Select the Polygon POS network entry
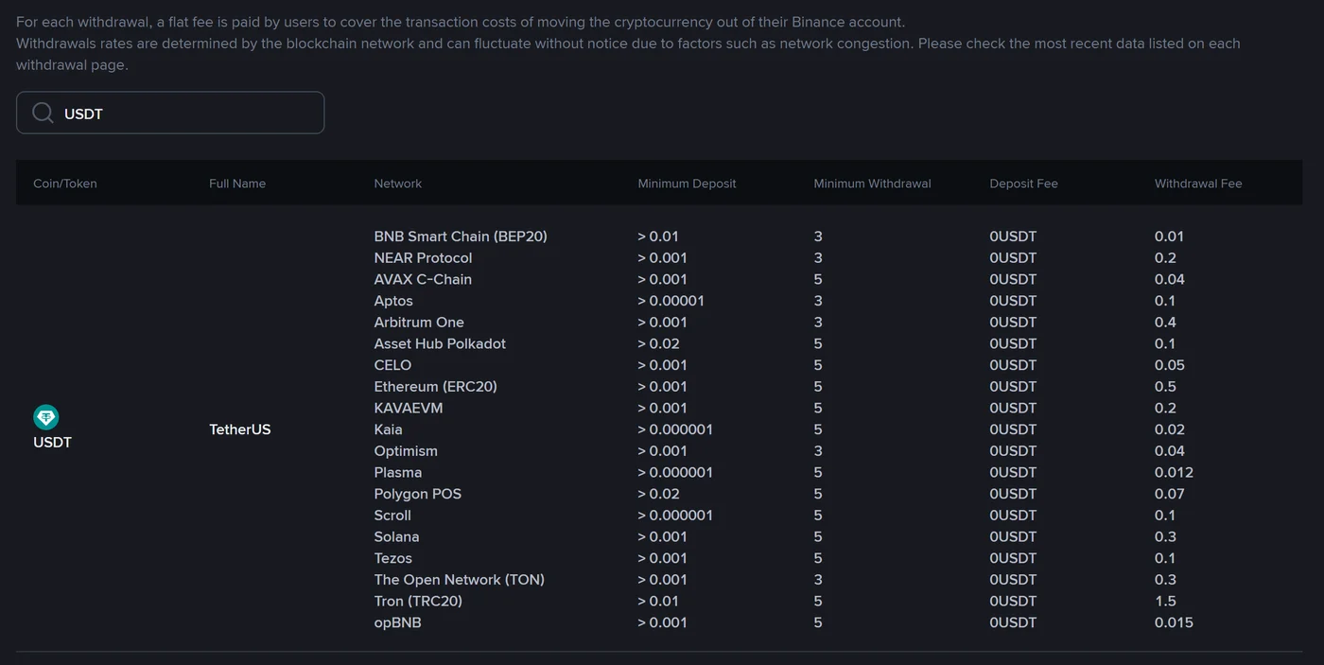Viewport: 1324px width, 665px height. point(418,494)
